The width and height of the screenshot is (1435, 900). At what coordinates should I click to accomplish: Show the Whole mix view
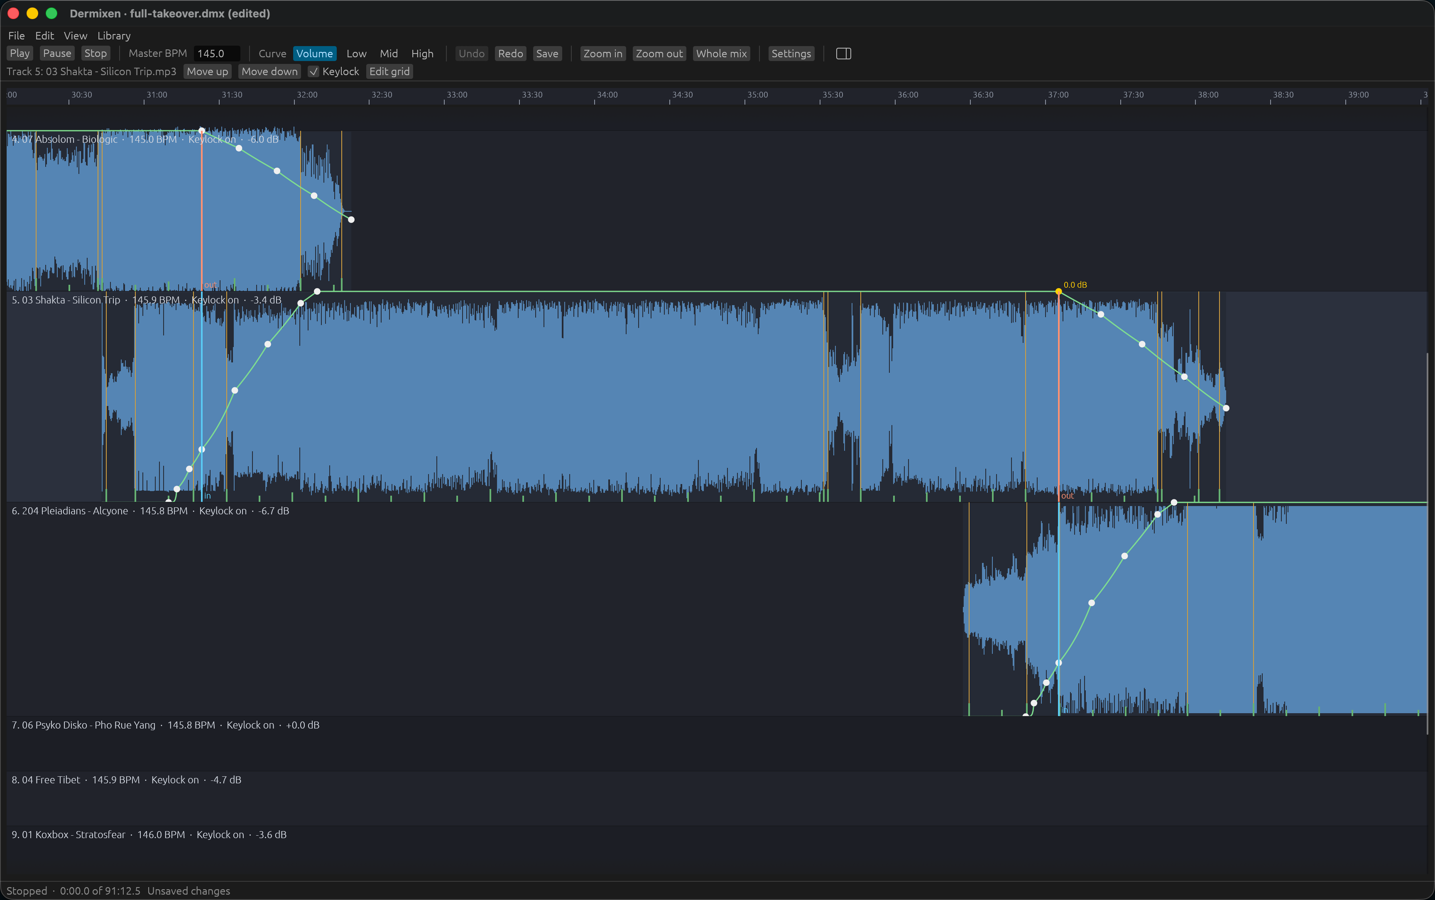[721, 54]
